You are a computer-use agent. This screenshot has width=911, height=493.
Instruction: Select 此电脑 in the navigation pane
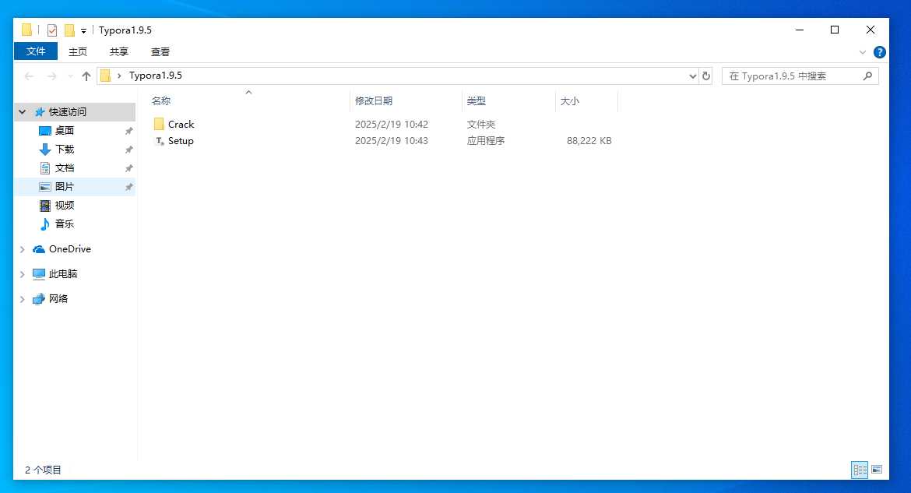[x=63, y=274]
